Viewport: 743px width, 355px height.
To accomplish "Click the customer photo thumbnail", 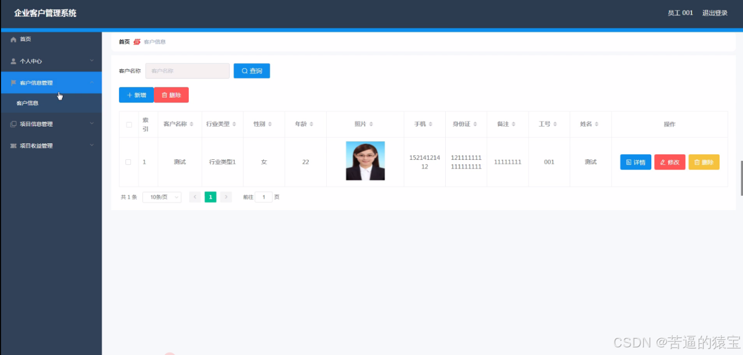I will (365, 161).
